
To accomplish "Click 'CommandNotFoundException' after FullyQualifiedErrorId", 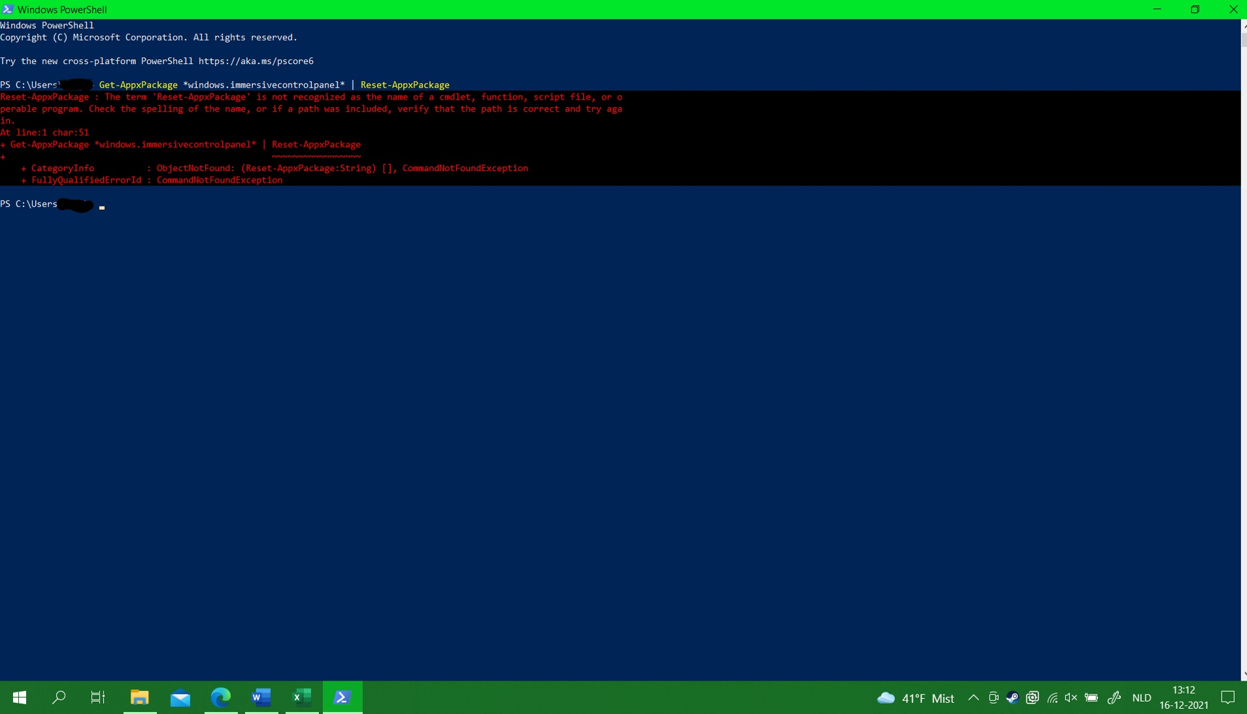I will click(x=220, y=180).
